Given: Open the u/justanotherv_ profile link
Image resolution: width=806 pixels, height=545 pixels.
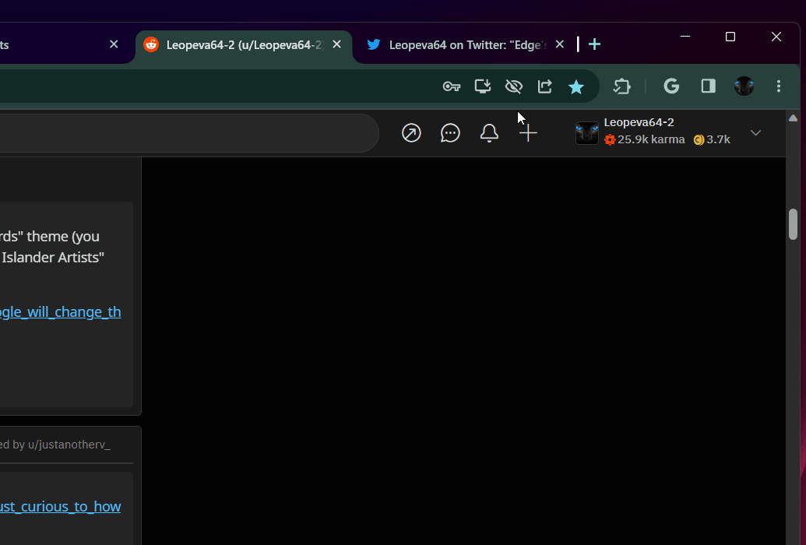Looking at the screenshot, I should point(69,444).
